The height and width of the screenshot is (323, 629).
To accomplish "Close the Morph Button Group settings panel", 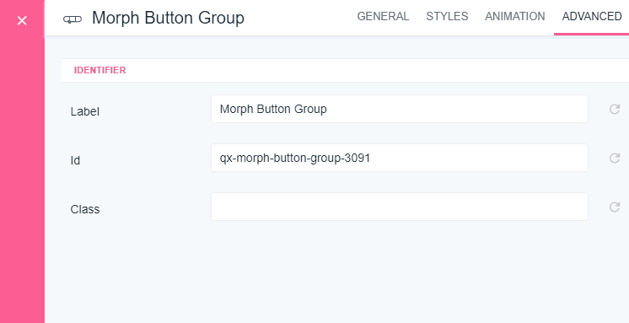I will (22, 20).
